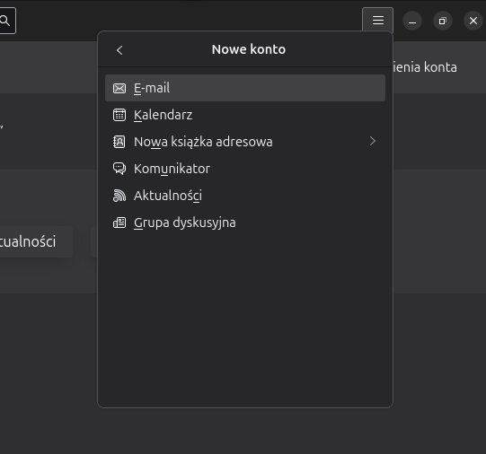Select Aktualności in Nowe konto menu
This screenshot has width=486, height=454.
[x=245, y=196]
